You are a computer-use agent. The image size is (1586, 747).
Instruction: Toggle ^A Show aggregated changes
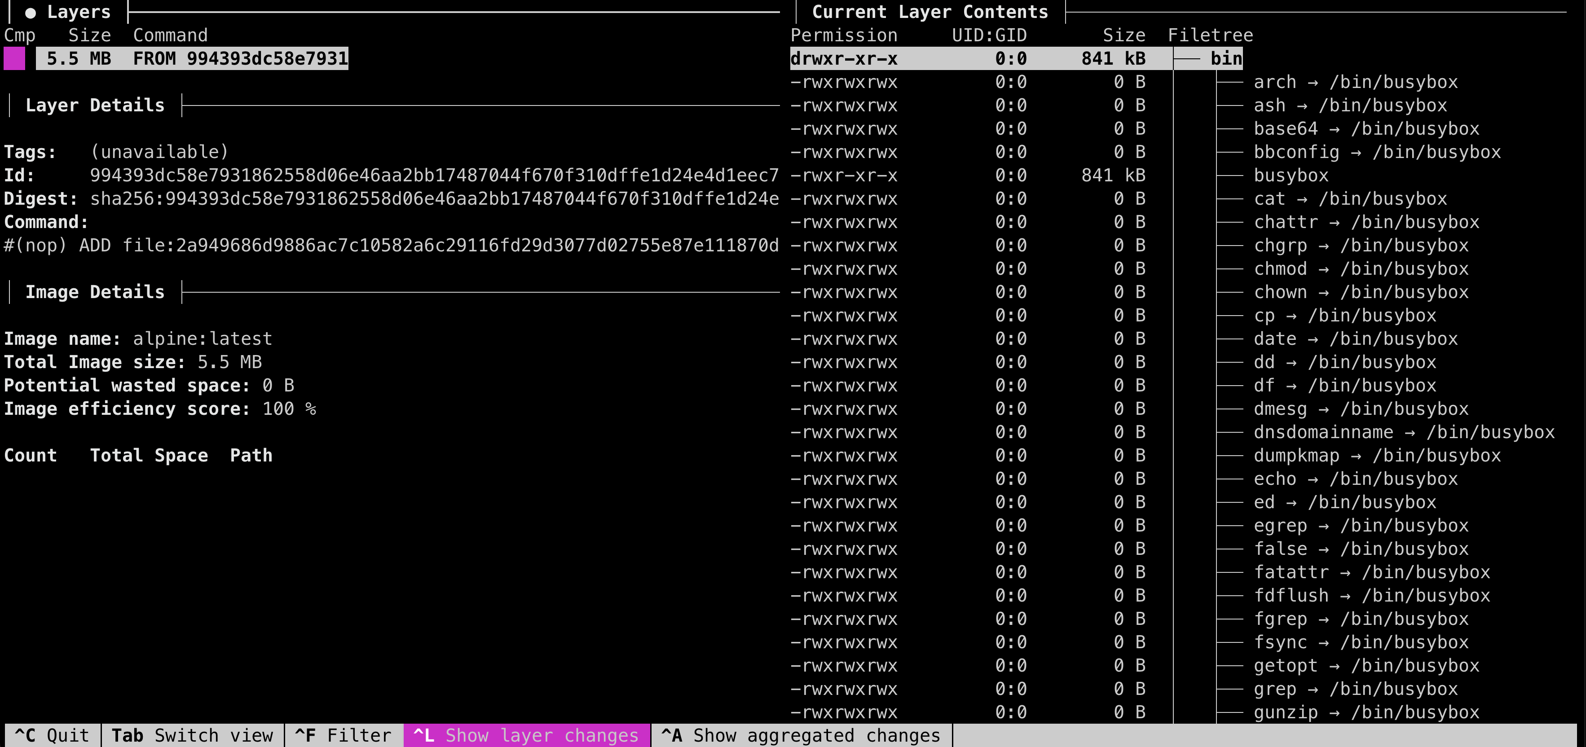[x=801, y=735]
